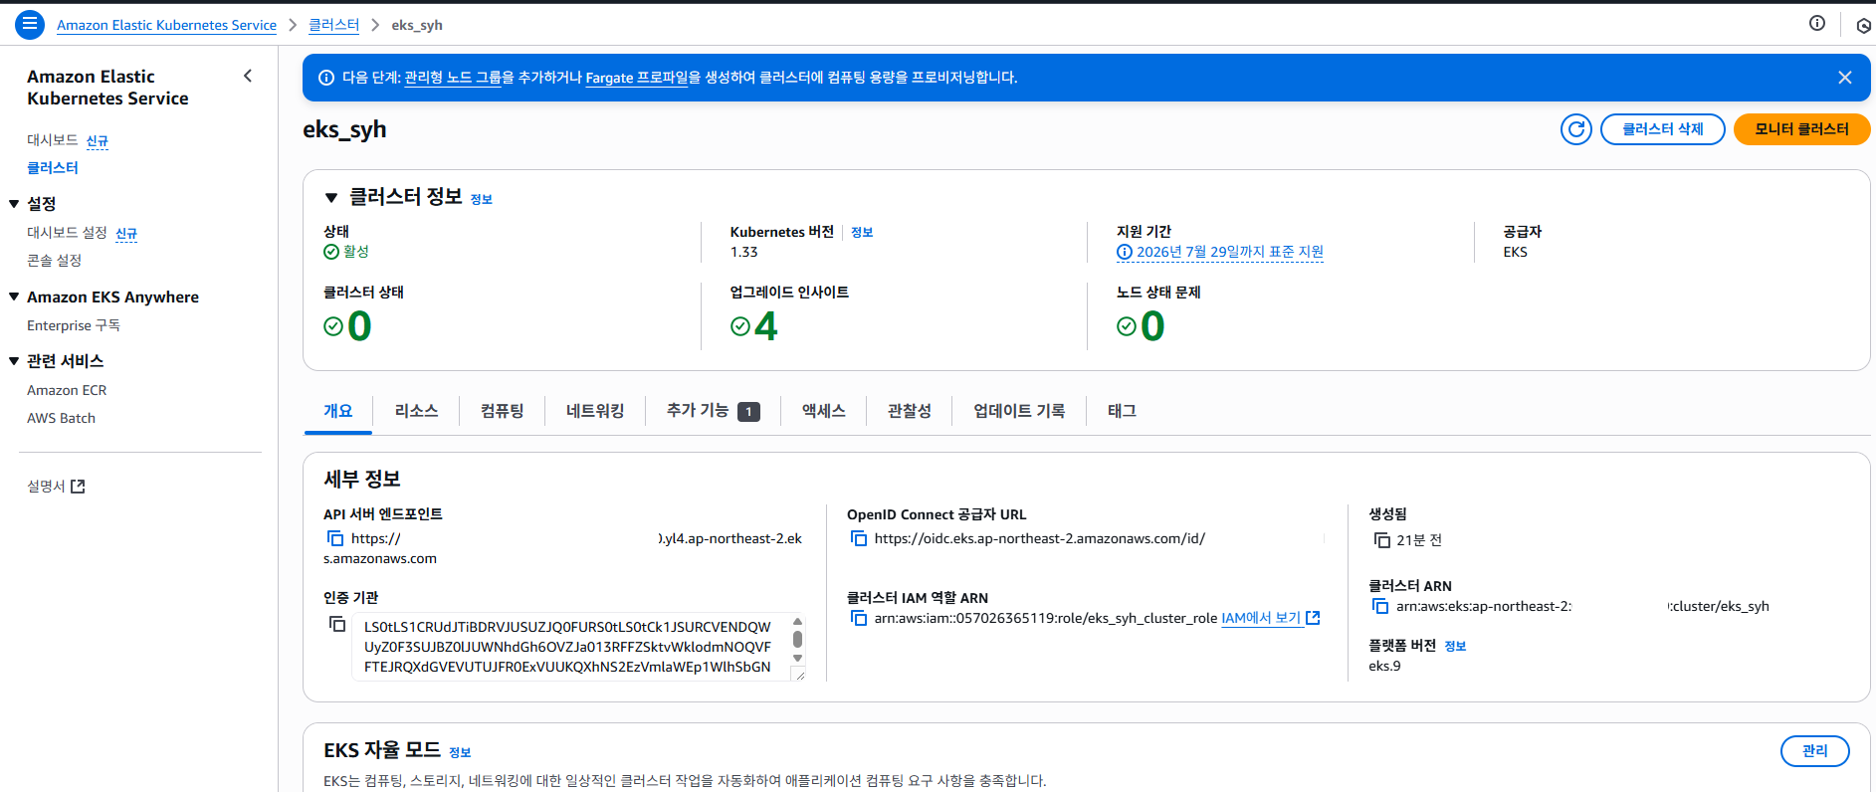This screenshot has height=792, width=1876.
Task: Click the external link icon after IAM에서 보기
Action: pyautogui.click(x=1313, y=618)
